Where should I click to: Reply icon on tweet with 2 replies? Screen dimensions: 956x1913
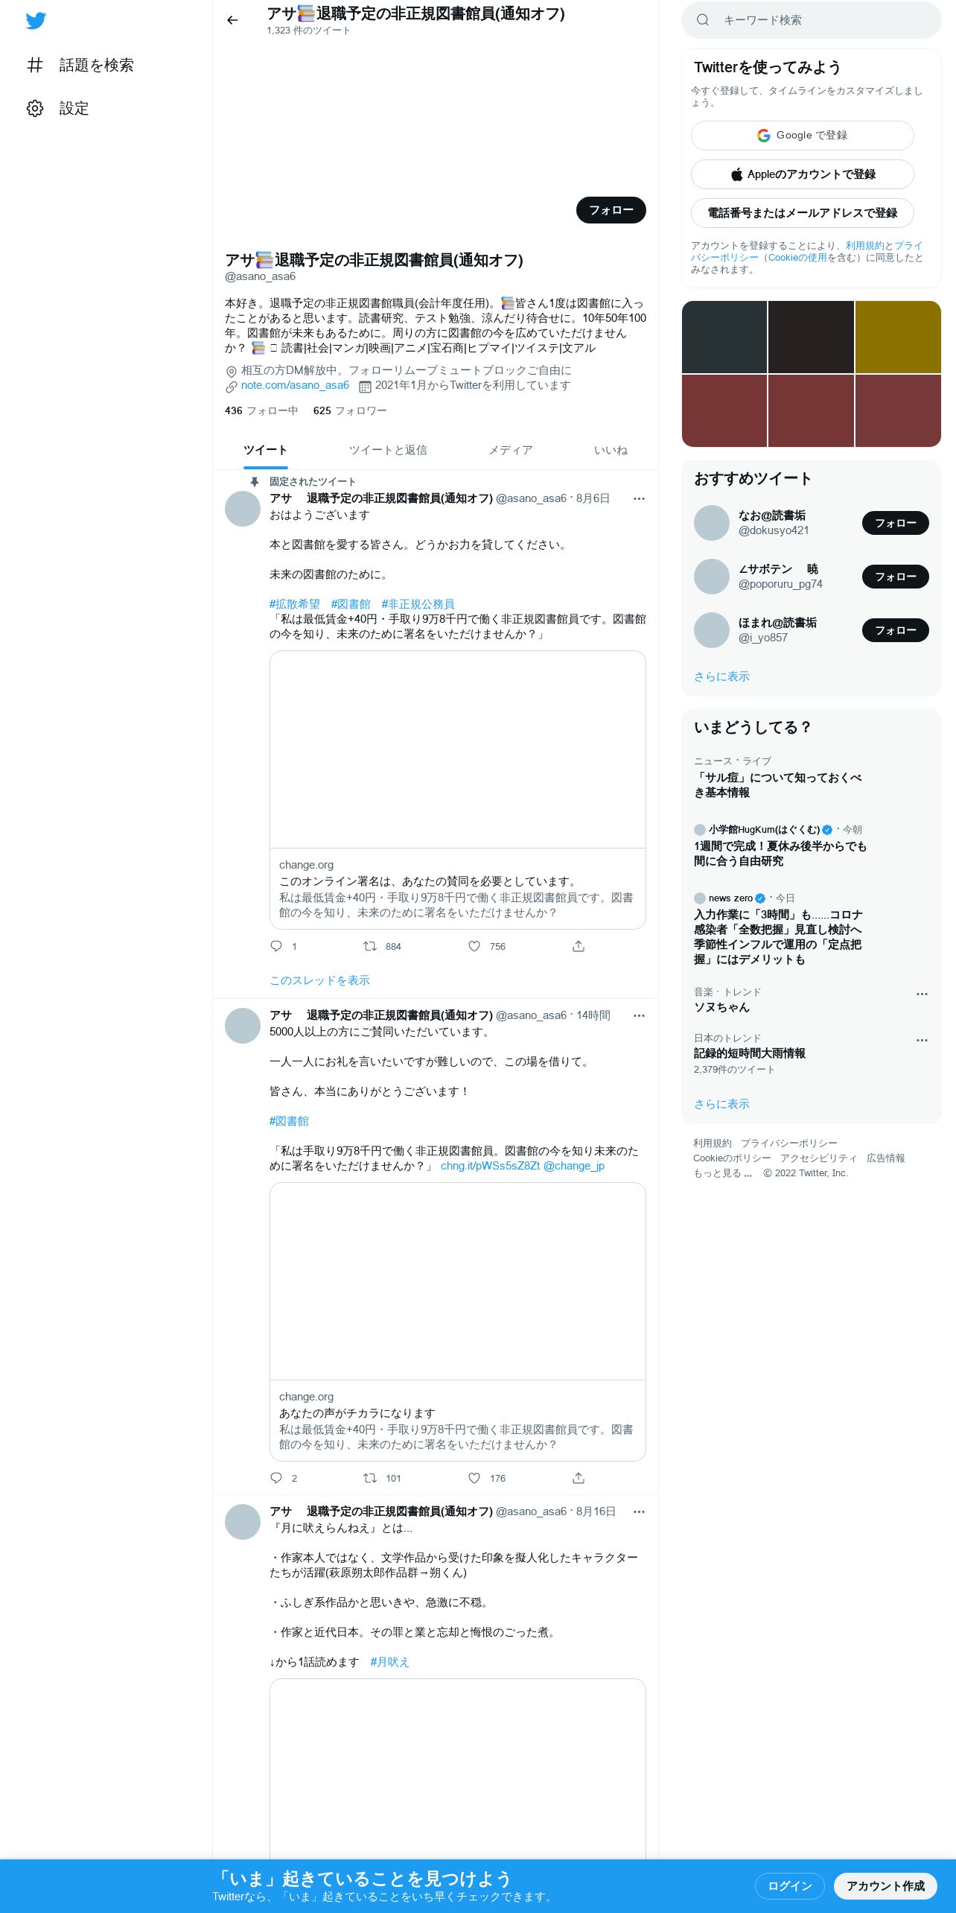coord(276,1478)
